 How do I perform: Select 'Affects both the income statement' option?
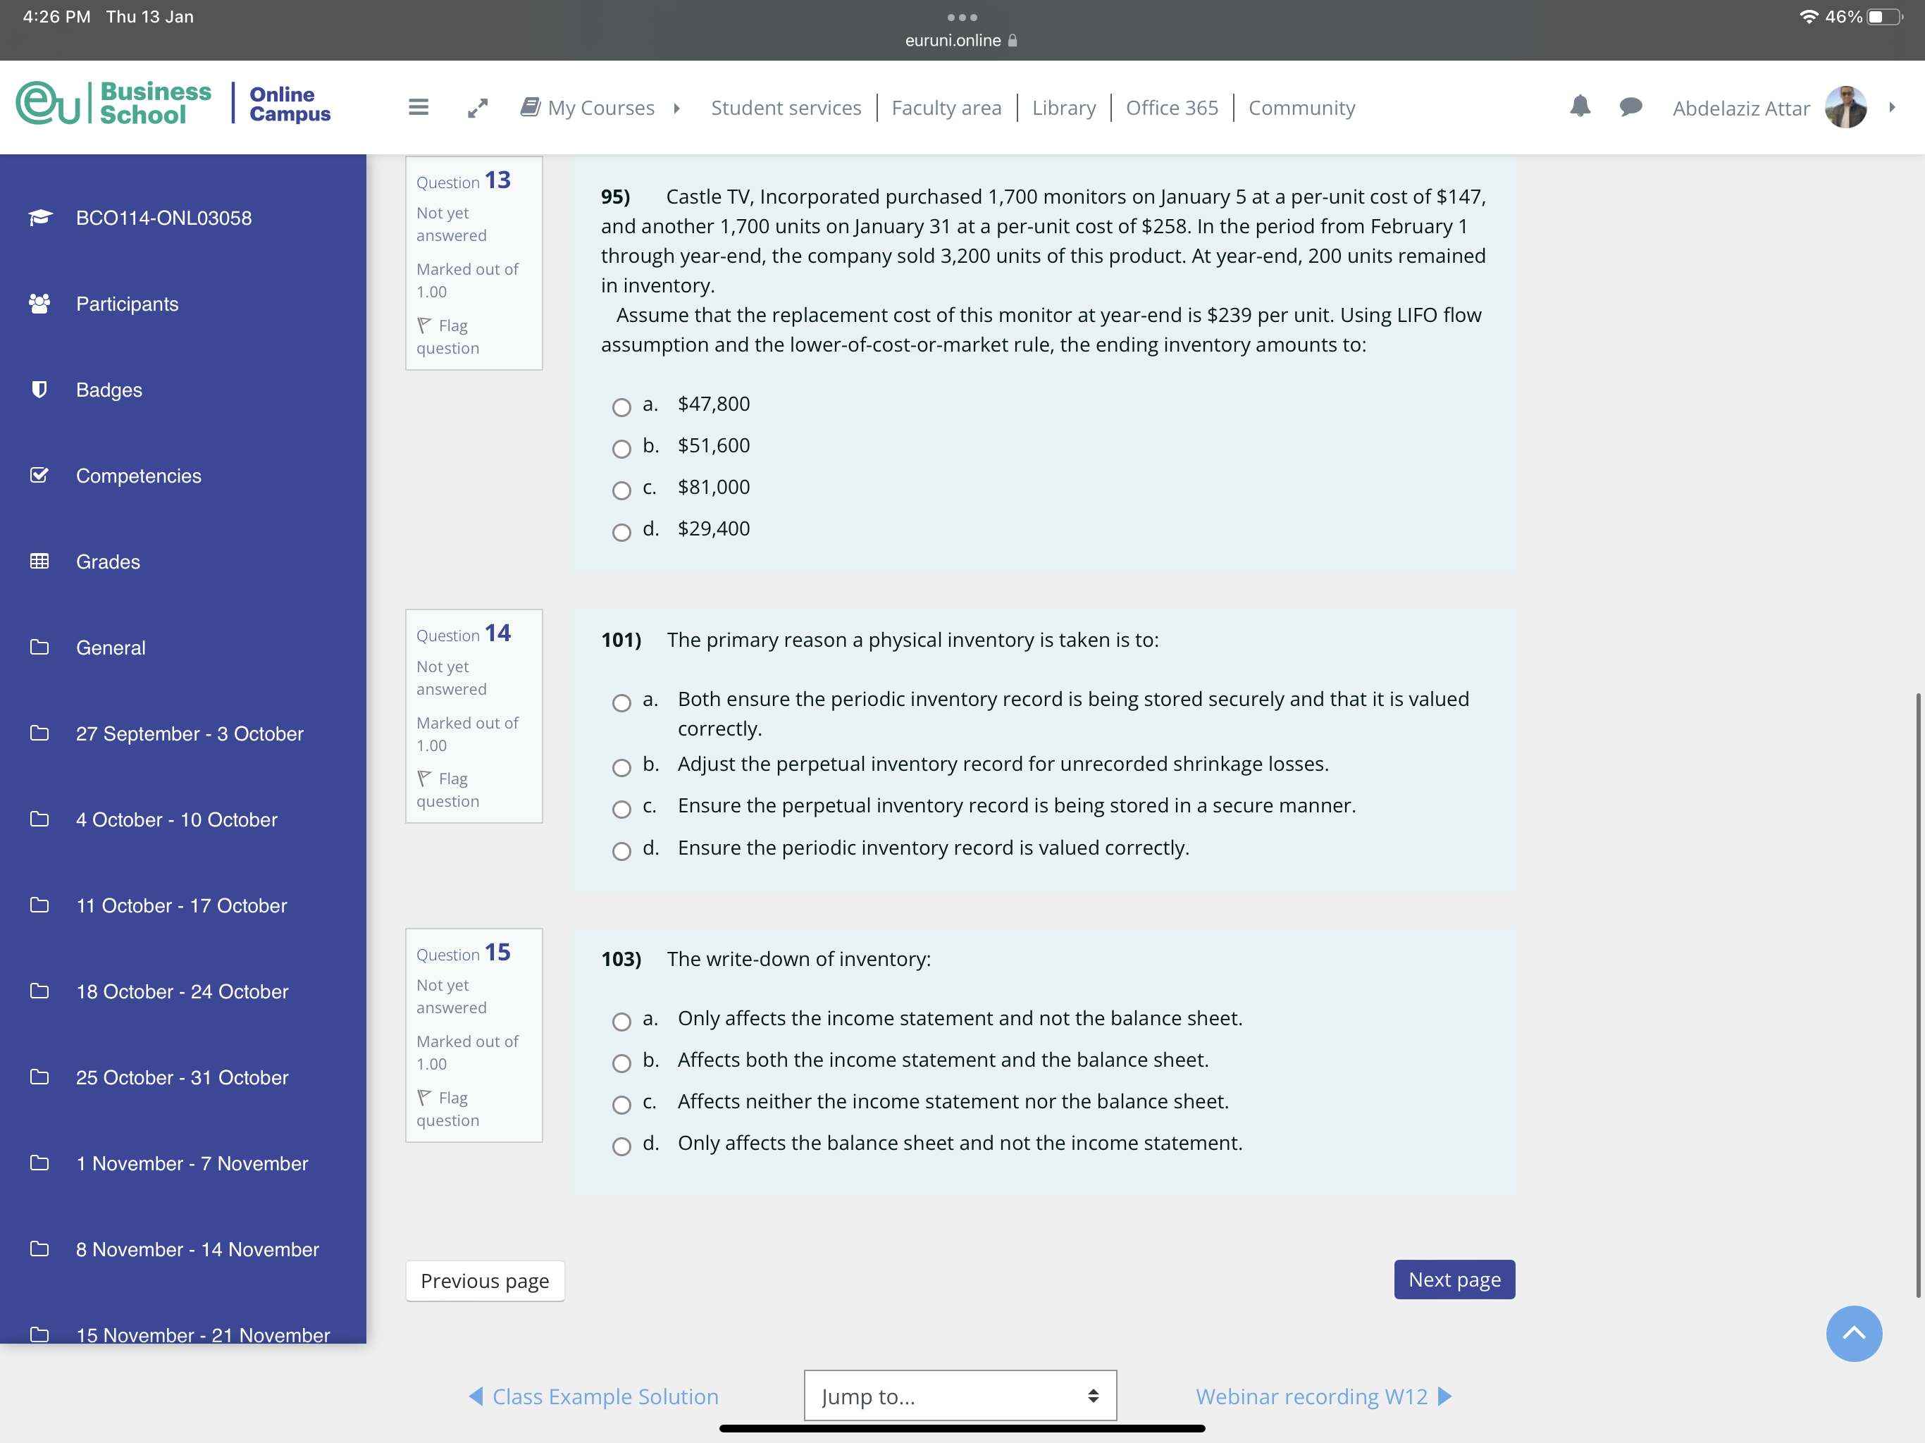click(x=621, y=1063)
